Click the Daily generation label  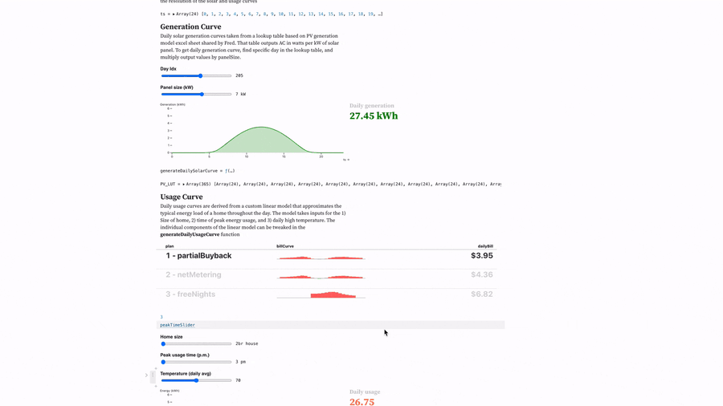(x=372, y=106)
